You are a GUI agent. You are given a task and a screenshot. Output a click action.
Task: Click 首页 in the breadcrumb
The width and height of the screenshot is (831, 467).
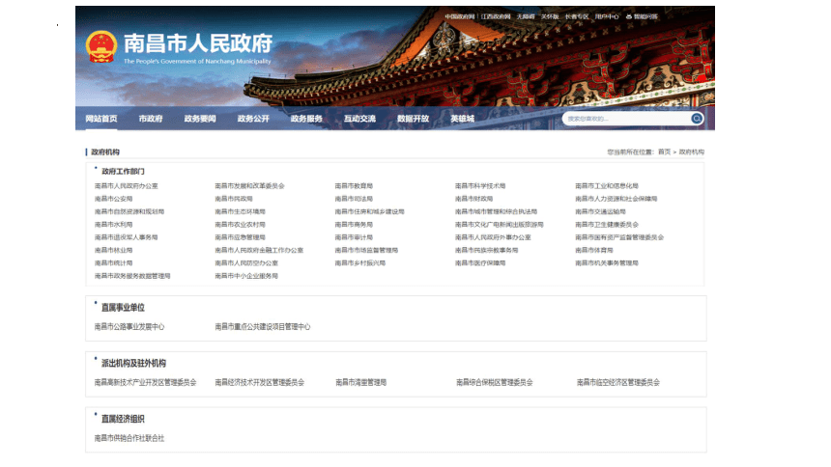(x=664, y=151)
